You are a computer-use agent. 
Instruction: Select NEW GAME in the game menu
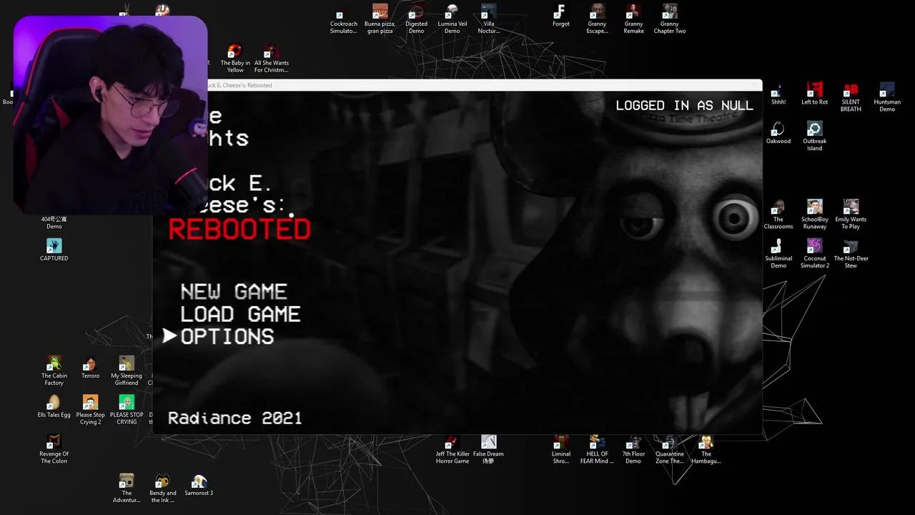click(x=234, y=292)
